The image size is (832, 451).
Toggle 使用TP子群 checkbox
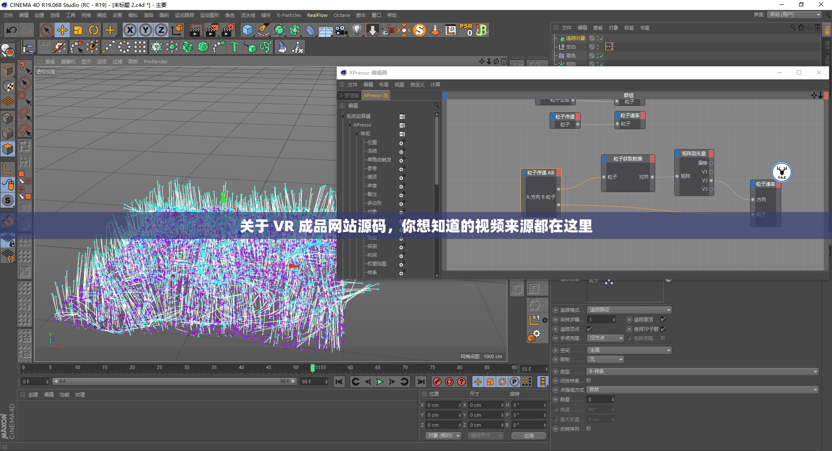[663, 329]
